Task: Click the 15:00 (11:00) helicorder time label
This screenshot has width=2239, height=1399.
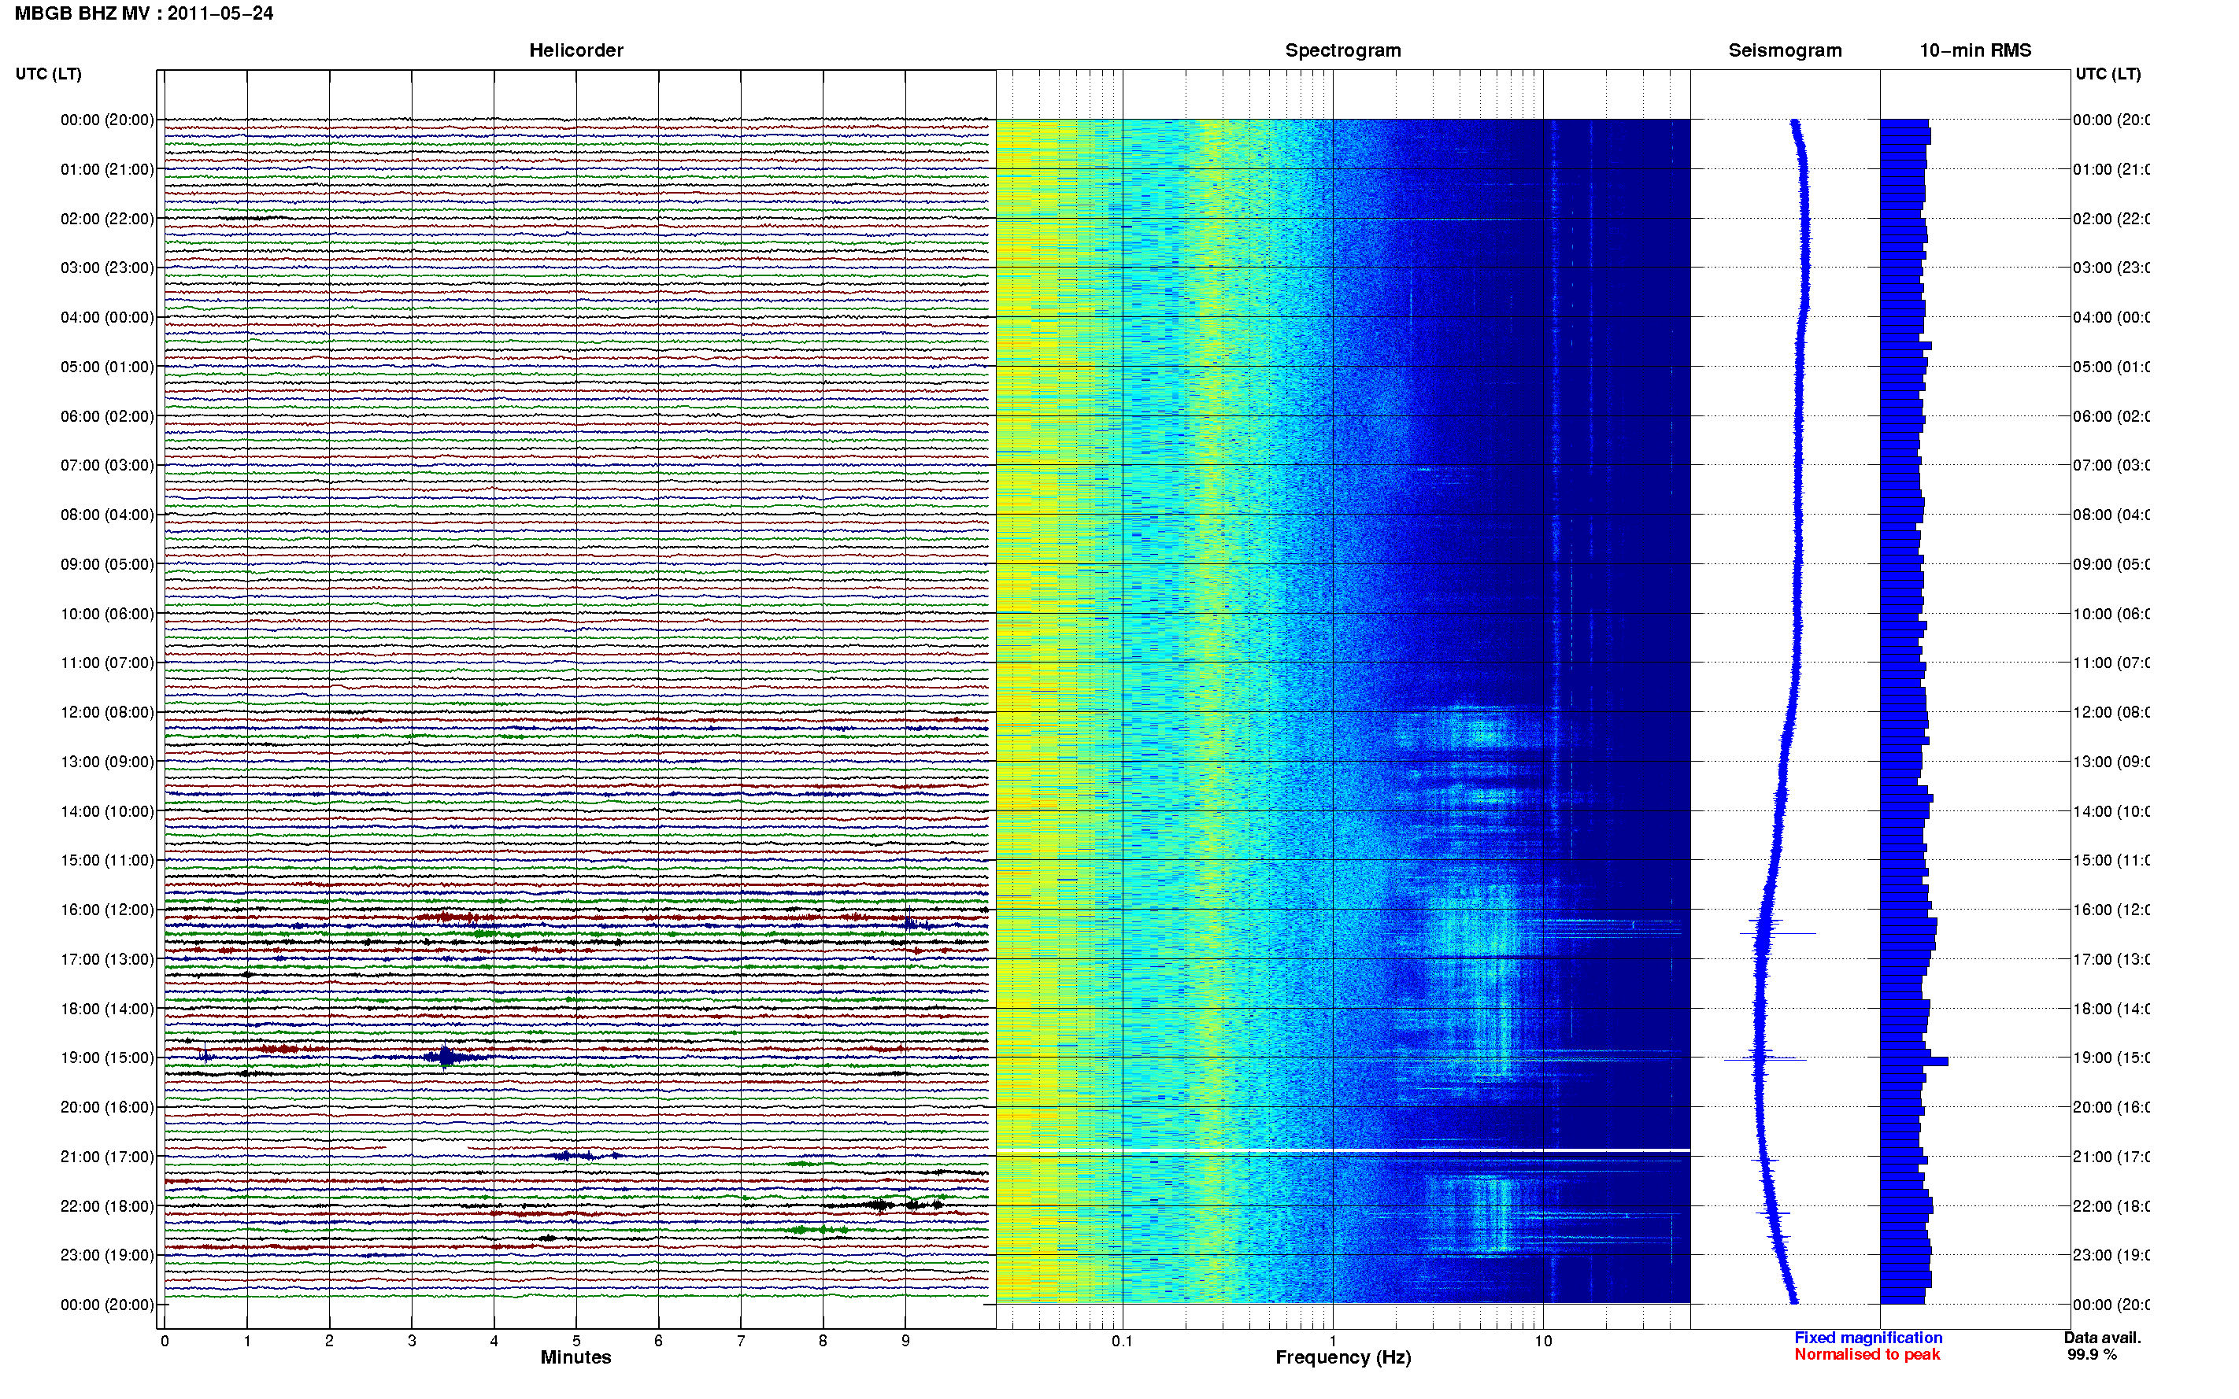Action: (107, 861)
